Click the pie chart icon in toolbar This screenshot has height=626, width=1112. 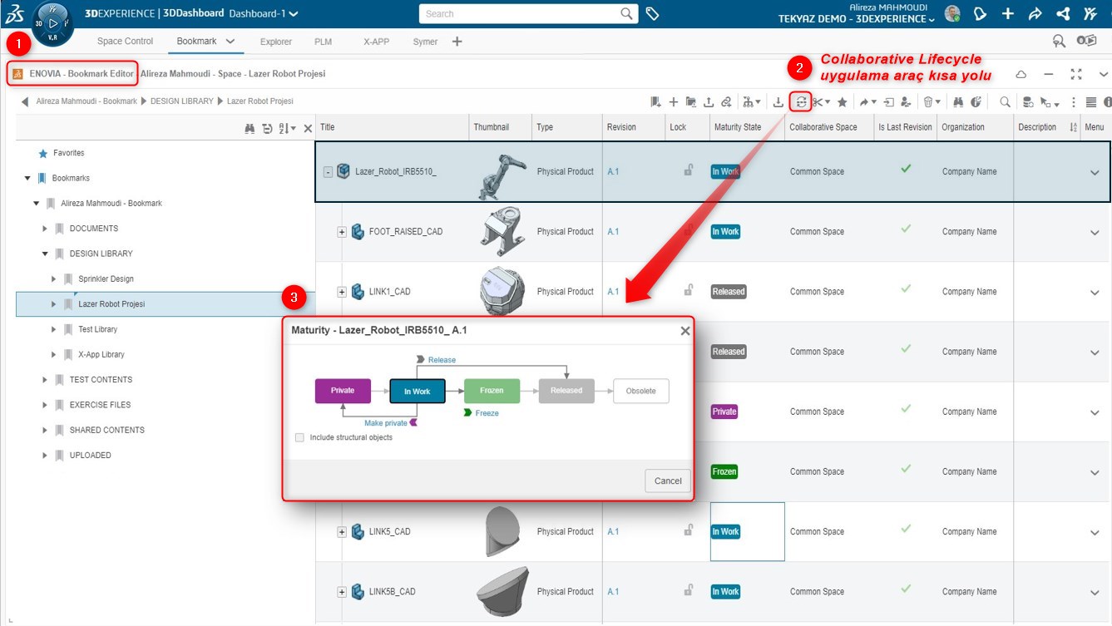click(976, 101)
